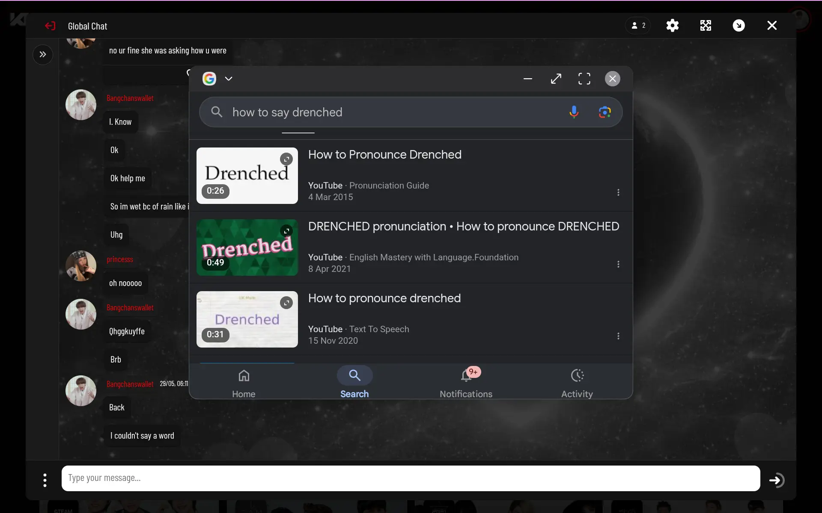The image size is (822, 513).
Task: Click the magnifier icon in search box
Action: (x=217, y=112)
